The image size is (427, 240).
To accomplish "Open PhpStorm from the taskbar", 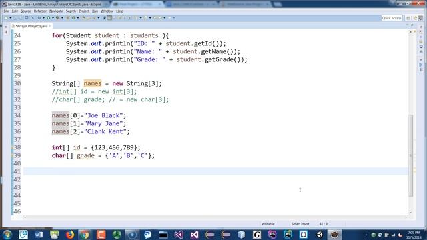I will click(272, 235).
